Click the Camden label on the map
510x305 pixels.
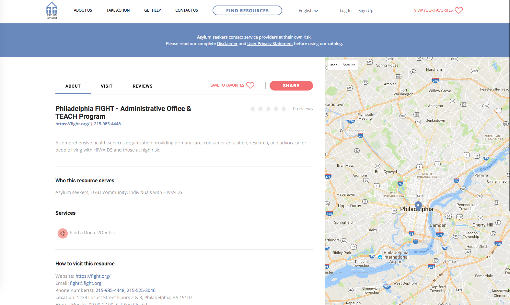tap(438, 225)
